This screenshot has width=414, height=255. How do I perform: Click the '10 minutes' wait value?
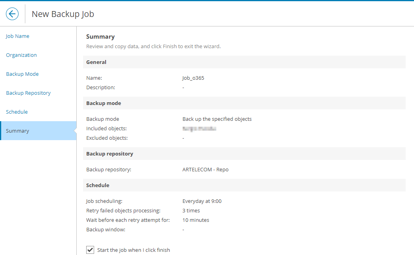tap(196, 220)
